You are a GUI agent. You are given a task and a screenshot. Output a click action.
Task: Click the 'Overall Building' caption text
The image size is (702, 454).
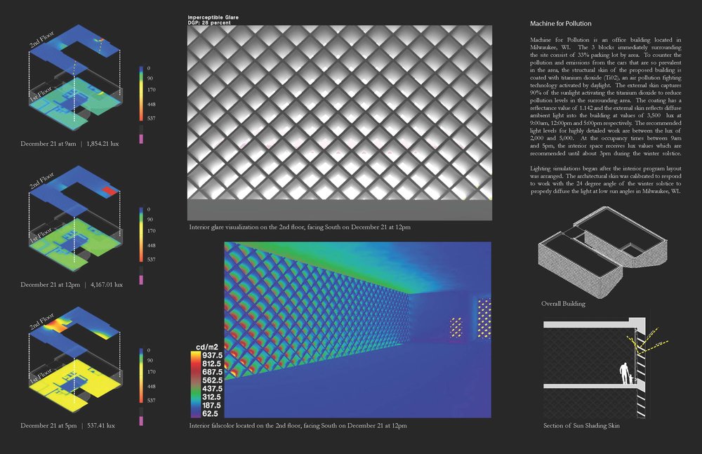coord(564,304)
